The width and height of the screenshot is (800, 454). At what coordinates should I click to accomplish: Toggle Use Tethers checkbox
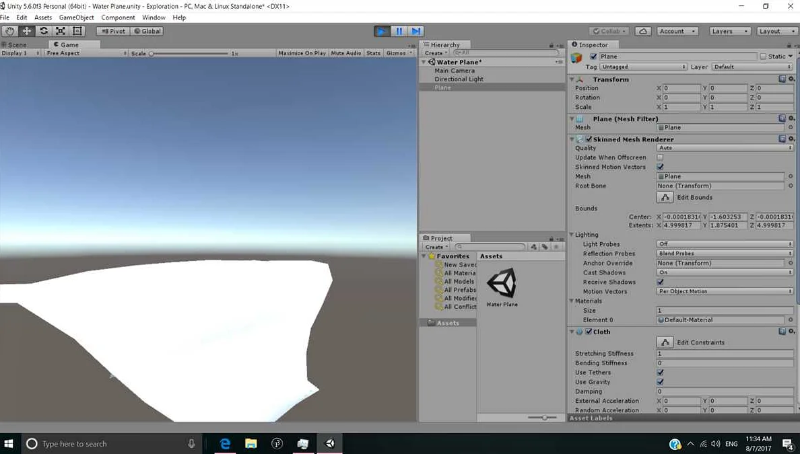click(660, 373)
